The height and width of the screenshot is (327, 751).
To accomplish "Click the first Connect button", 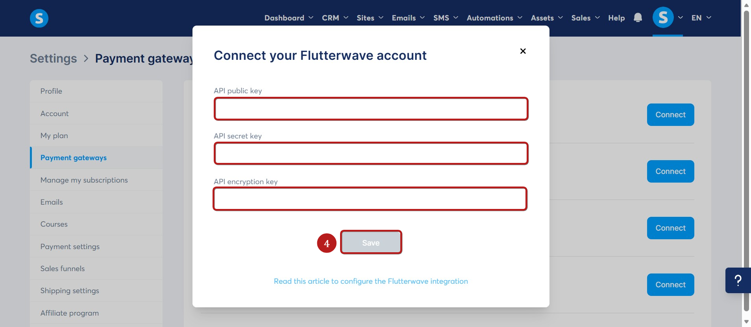I will click(670, 115).
